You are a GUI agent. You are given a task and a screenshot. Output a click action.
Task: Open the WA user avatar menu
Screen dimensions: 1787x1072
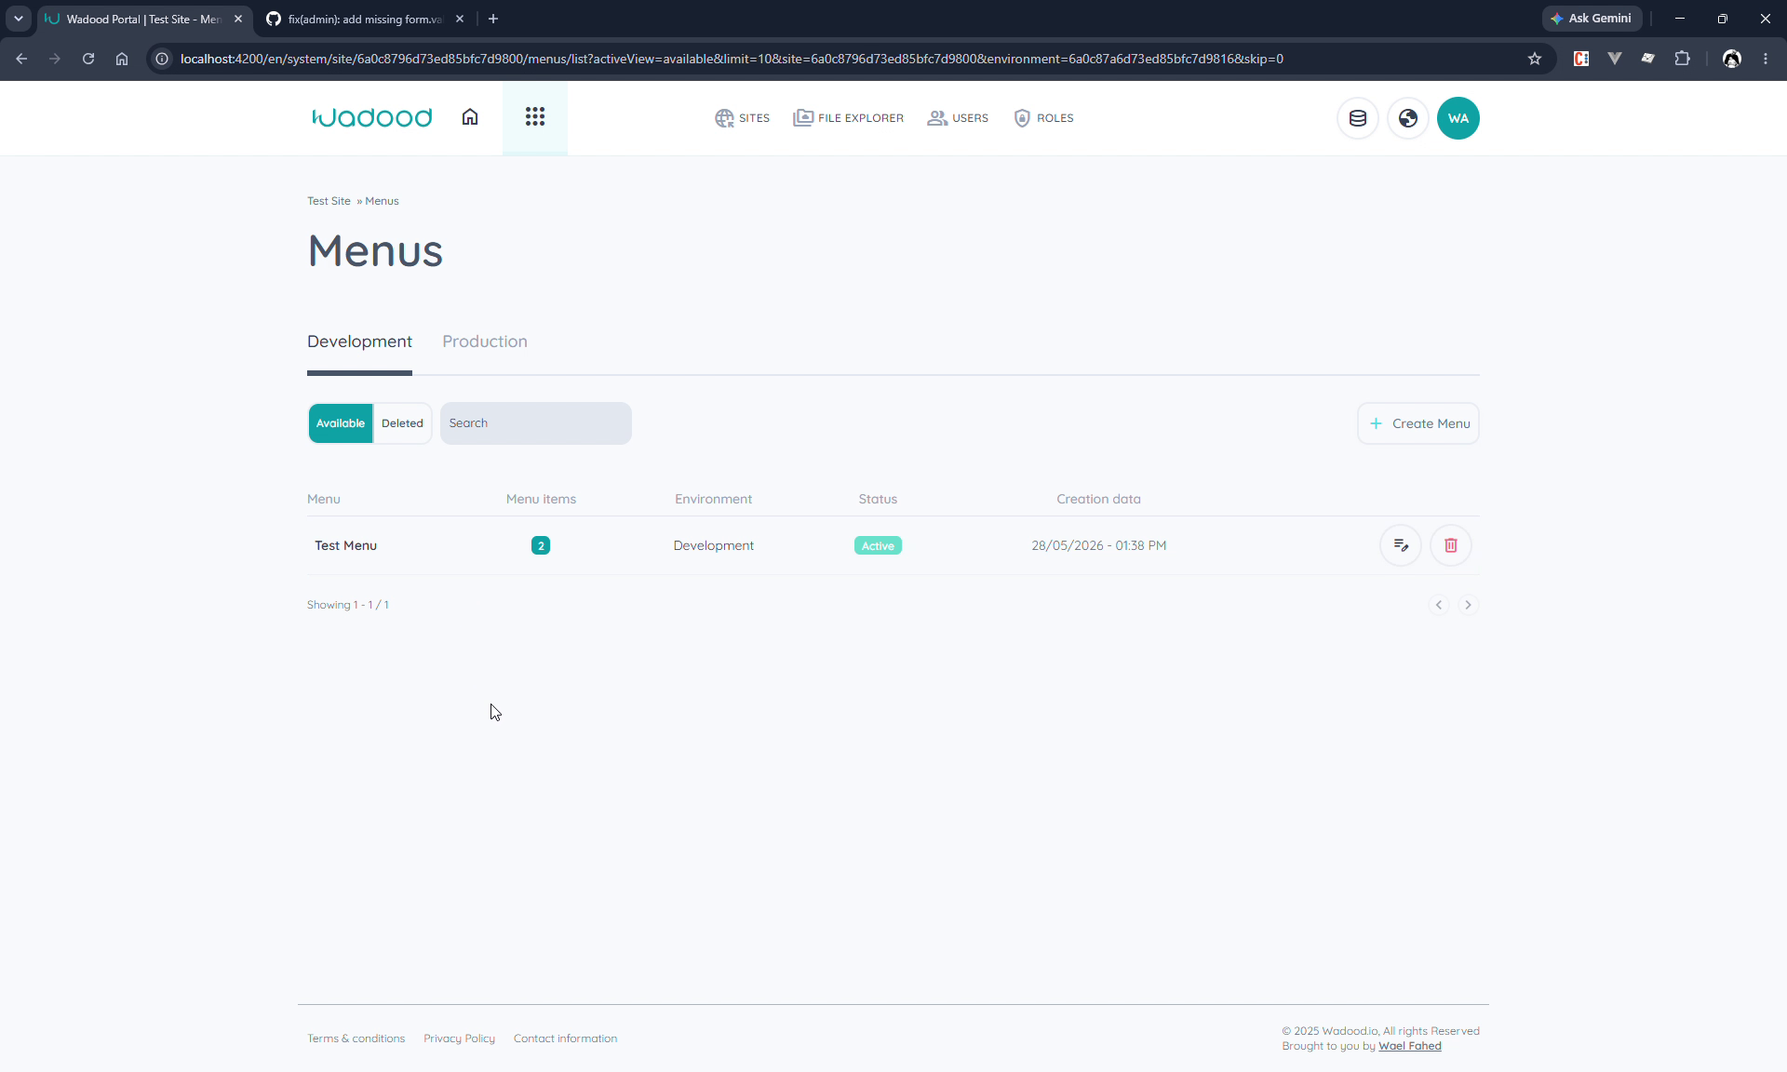[x=1458, y=118]
